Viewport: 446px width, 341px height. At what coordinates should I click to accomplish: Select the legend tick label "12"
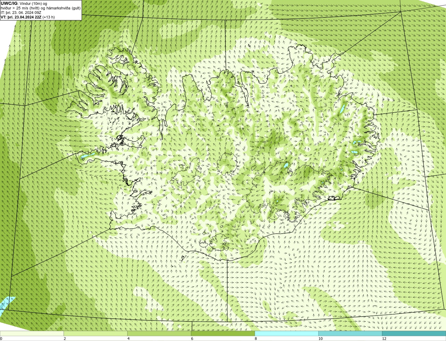click(384, 339)
